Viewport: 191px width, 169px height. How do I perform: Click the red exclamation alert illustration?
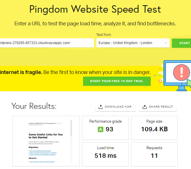pyautogui.click(x=181, y=73)
